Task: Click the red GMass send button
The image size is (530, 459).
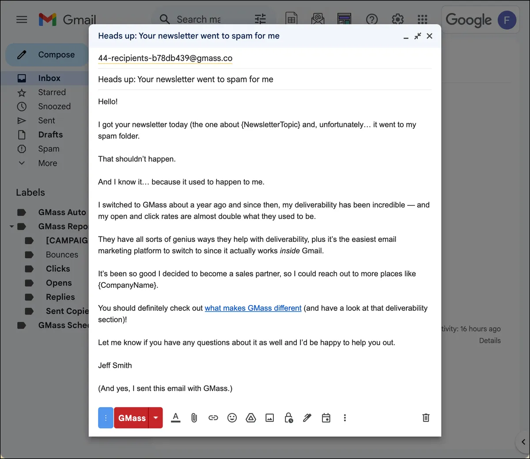Action: click(132, 418)
